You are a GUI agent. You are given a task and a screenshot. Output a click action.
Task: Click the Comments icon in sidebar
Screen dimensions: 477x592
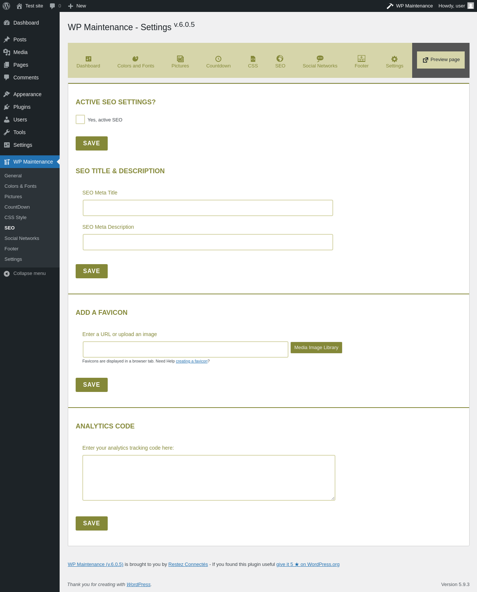tap(7, 77)
